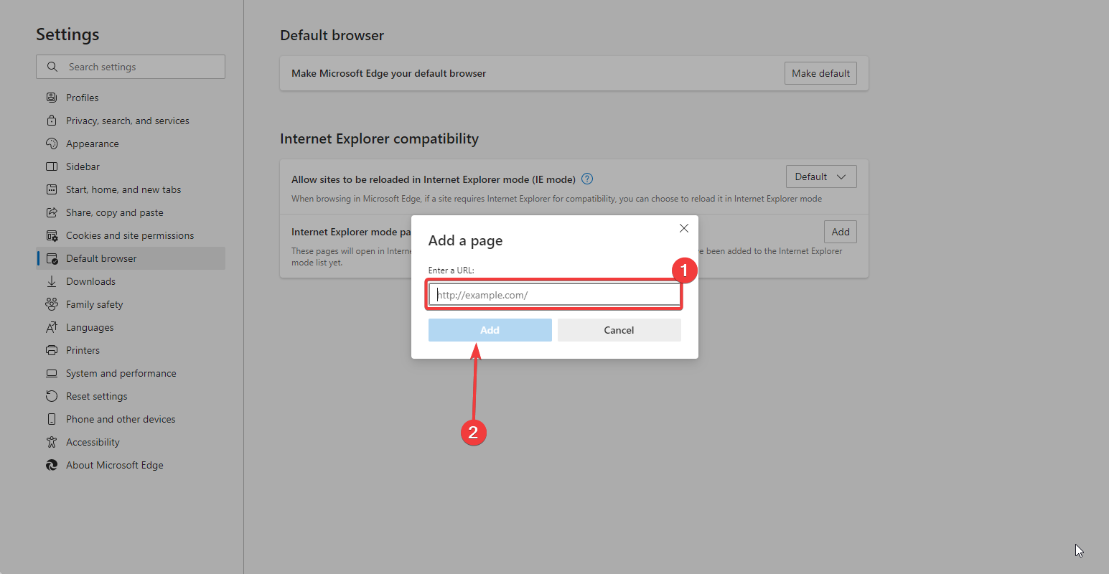Image resolution: width=1109 pixels, height=574 pixels.
Task: Click Add button for IE mode pages
Action: pyautogui.click(x=841, y=232)
